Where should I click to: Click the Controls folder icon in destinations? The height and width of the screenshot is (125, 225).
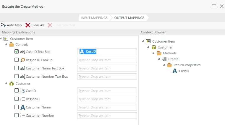pyautogui.click(x=12, y=45)
